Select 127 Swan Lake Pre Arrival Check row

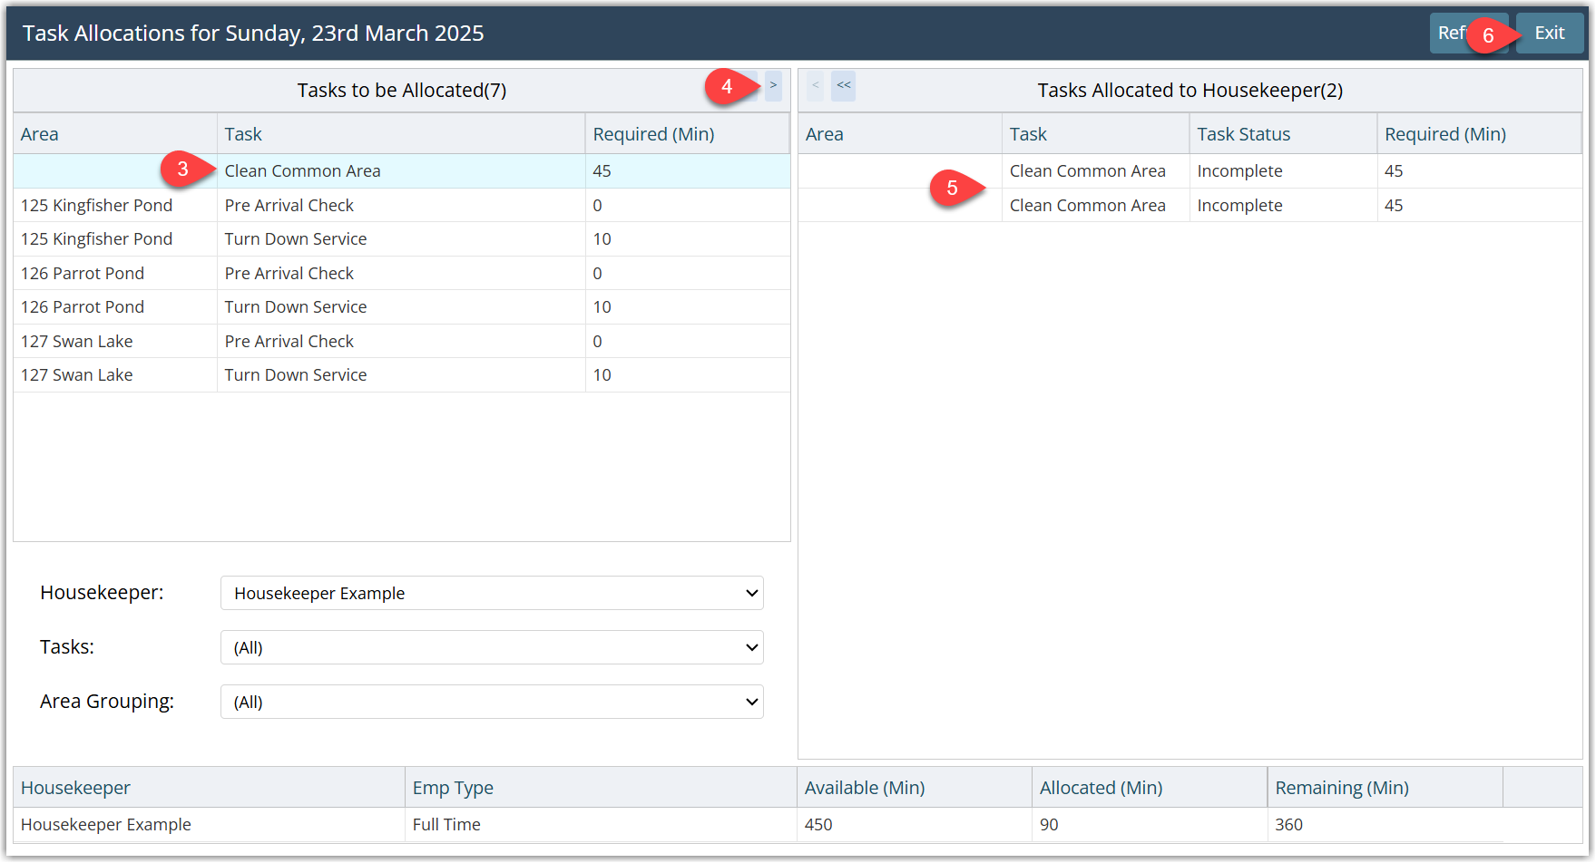tap(401, 342)
